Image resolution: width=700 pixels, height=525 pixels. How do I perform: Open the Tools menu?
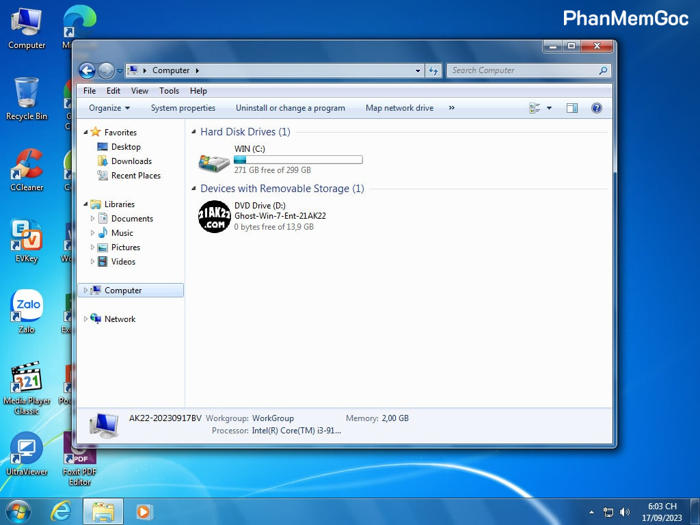(x=169, y=91)
